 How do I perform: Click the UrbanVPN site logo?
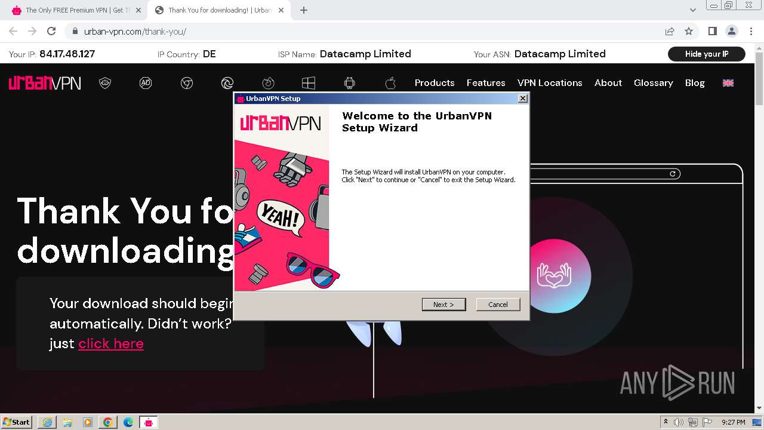click(x=45, y=83)
